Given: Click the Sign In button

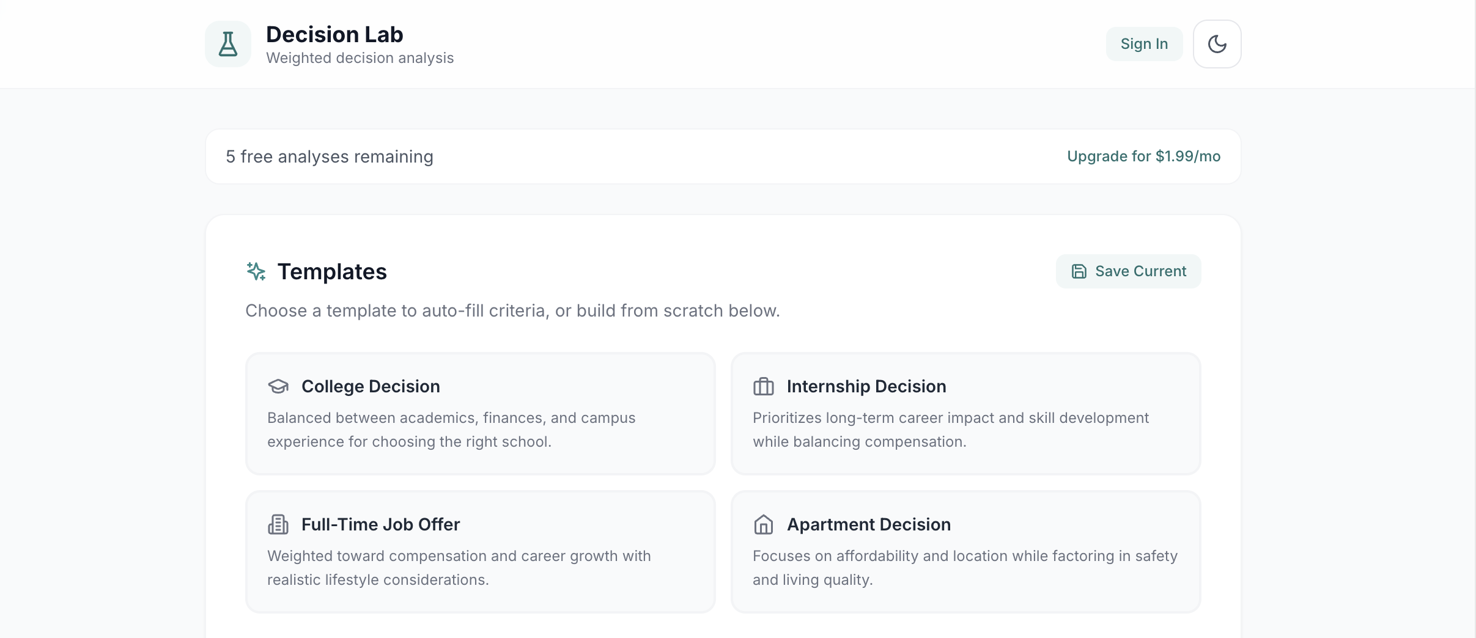Looking at the screenshot, I should click(1144, 44).
